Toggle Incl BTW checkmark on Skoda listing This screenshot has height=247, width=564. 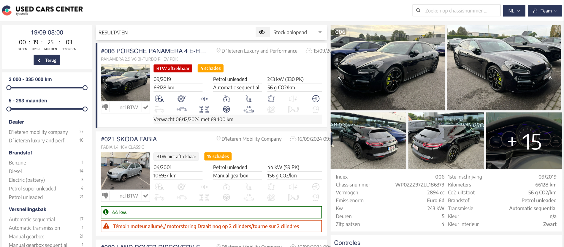coord(146,196)
